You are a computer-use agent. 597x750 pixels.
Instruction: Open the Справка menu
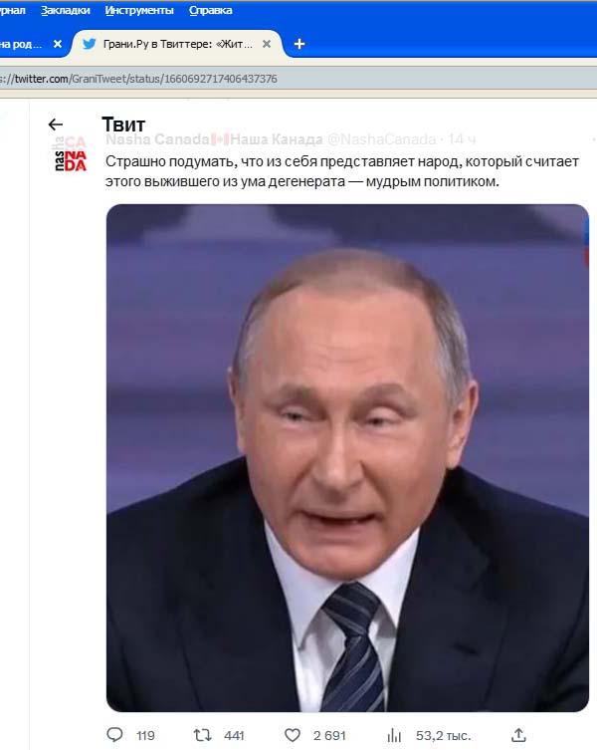(210, 10)
